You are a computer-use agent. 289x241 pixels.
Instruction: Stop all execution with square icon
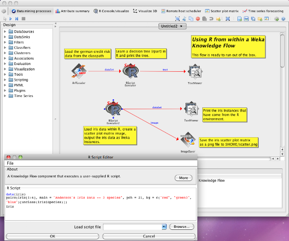[23, 19]
